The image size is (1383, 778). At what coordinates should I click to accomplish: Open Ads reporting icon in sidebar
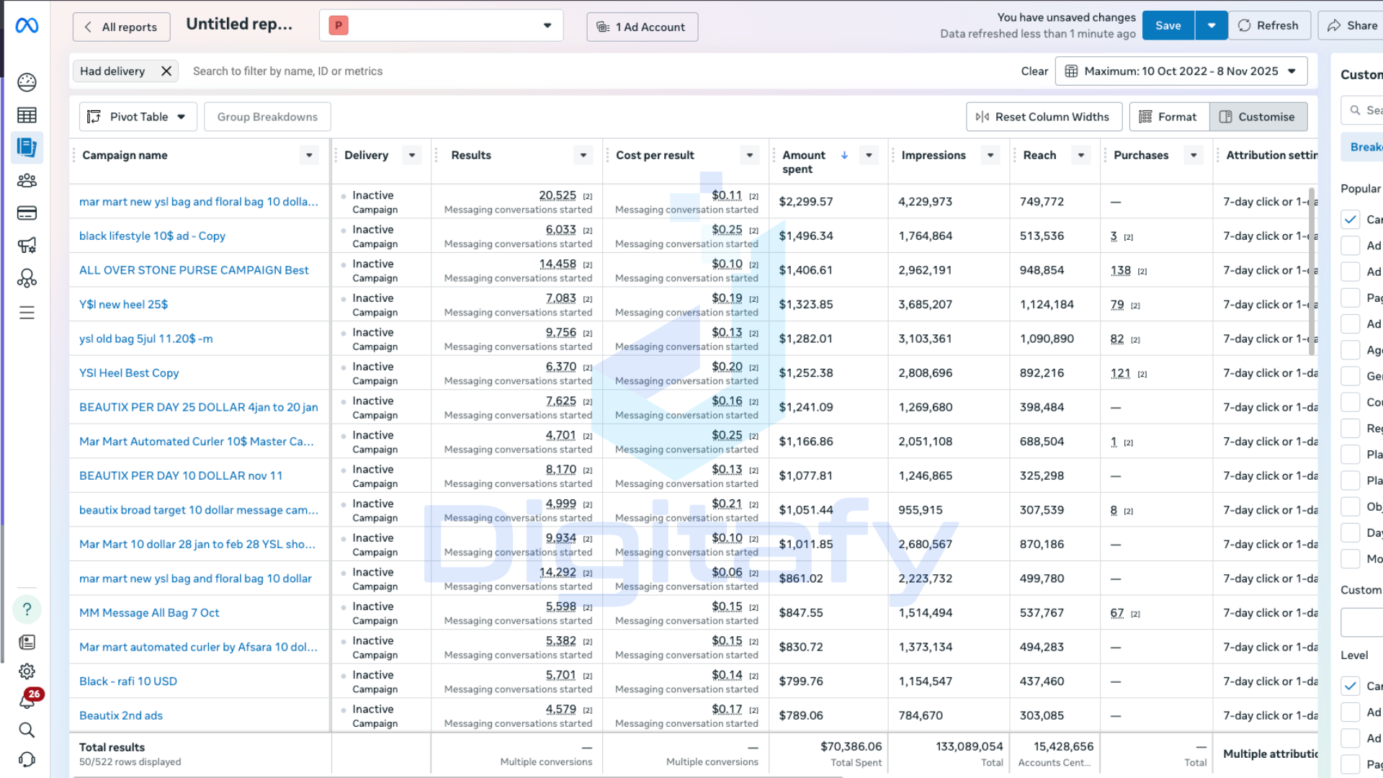pos(27,147)
